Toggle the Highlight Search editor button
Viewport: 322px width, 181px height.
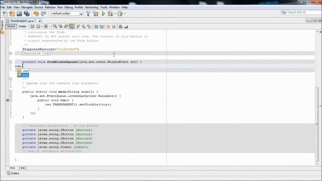[71, 27]
